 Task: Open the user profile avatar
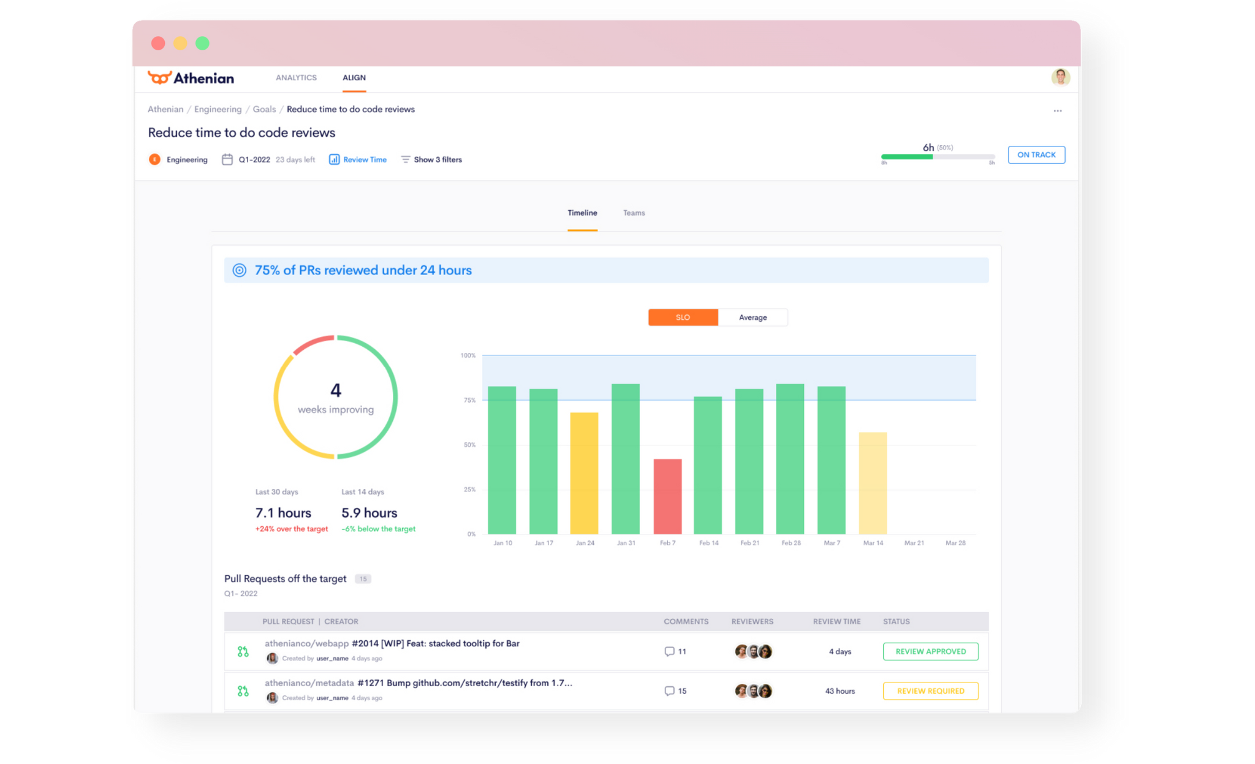1060,77
